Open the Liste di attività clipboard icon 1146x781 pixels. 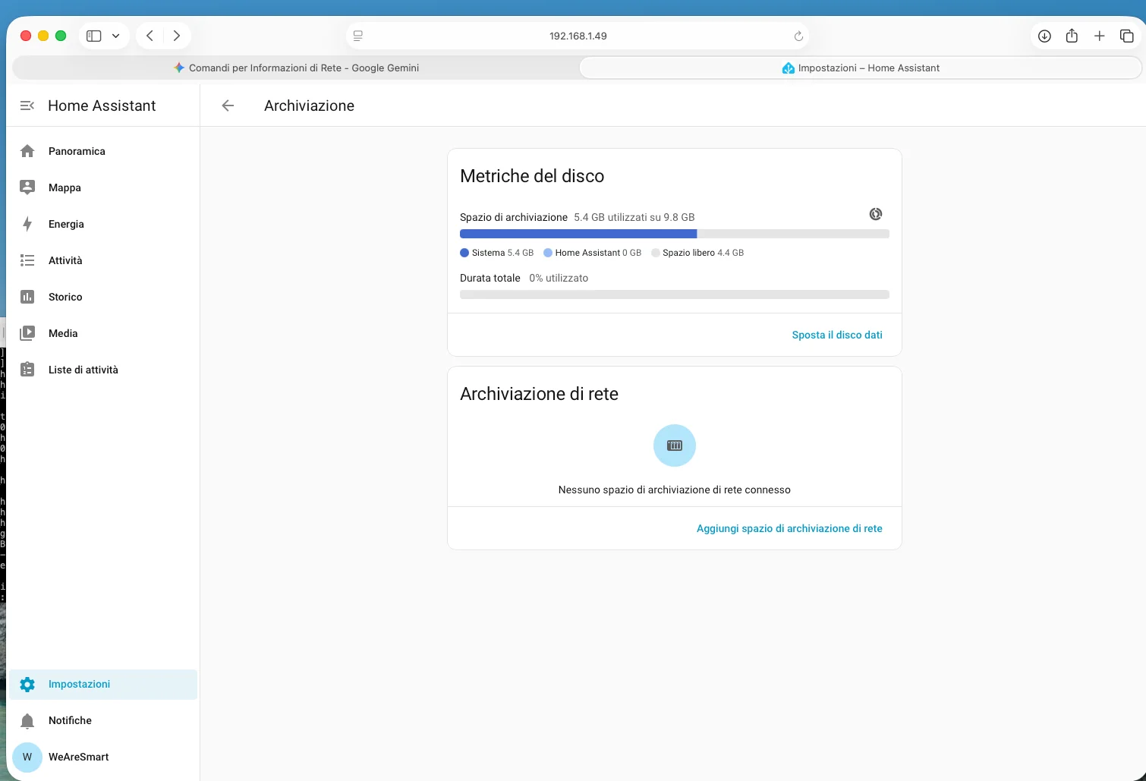point(27,370)
